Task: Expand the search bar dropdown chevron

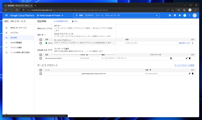Action: tap(157, 15)
